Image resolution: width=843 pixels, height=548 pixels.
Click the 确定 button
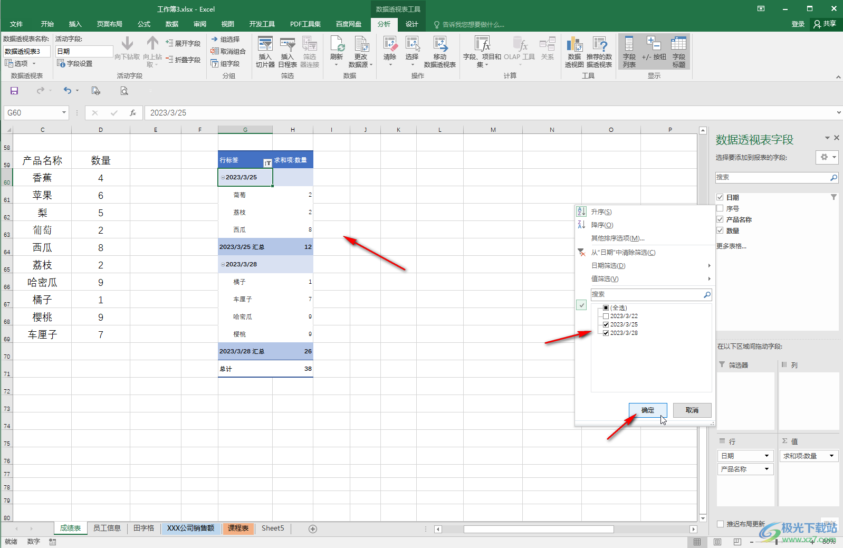[648, 410]
